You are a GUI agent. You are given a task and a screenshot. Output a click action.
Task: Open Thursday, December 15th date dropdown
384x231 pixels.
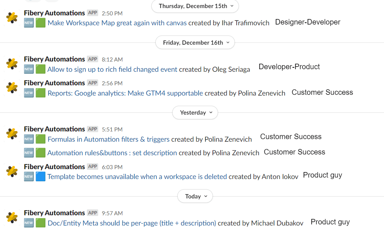pos(195,6)
